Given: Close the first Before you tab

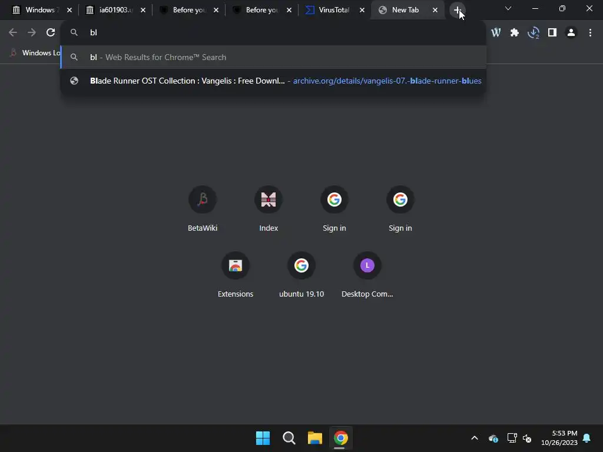Looking at the screenshot, I should 216,10.
